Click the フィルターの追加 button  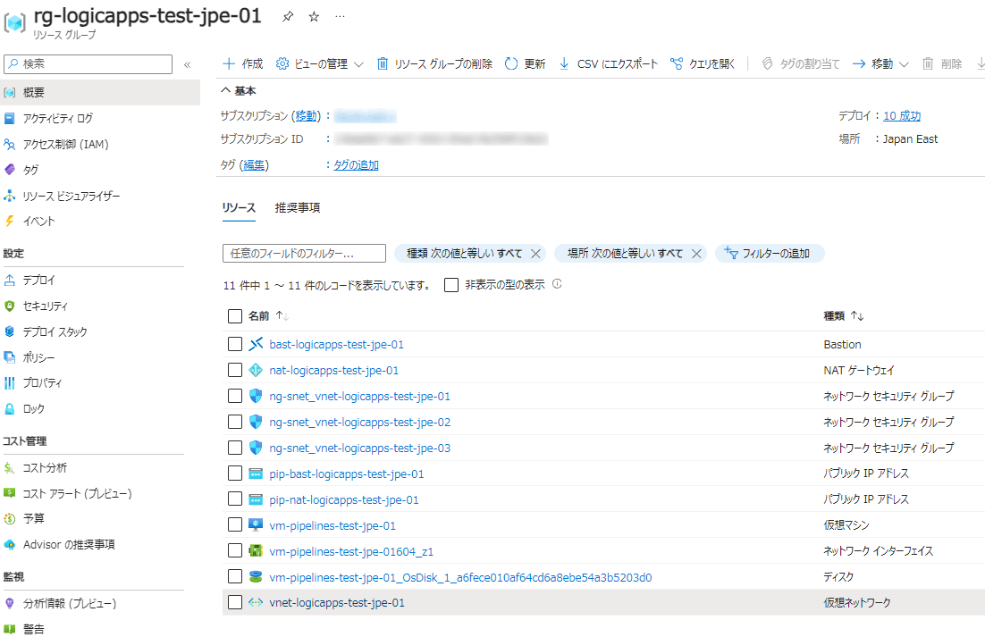point(770,254)
